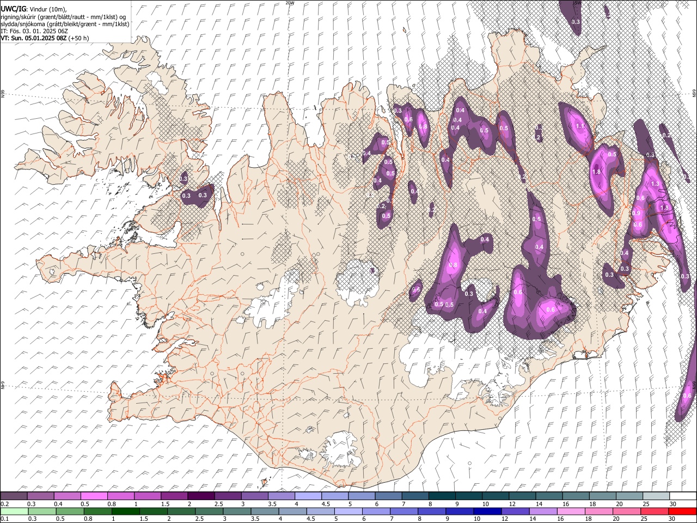The width and height of the screenshot is (697, 523).
Task: Click the 'rigning/skúrir' legend description line
Action: tap(63, 17)
